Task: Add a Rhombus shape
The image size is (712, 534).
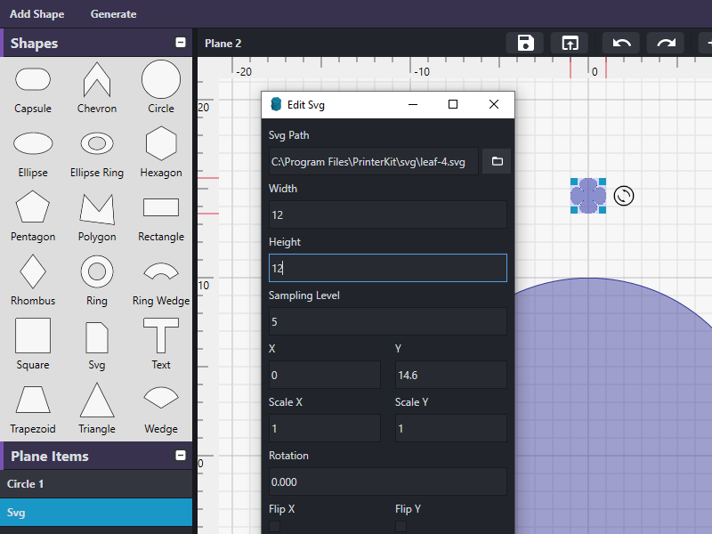Action: [x=33, y=280]
